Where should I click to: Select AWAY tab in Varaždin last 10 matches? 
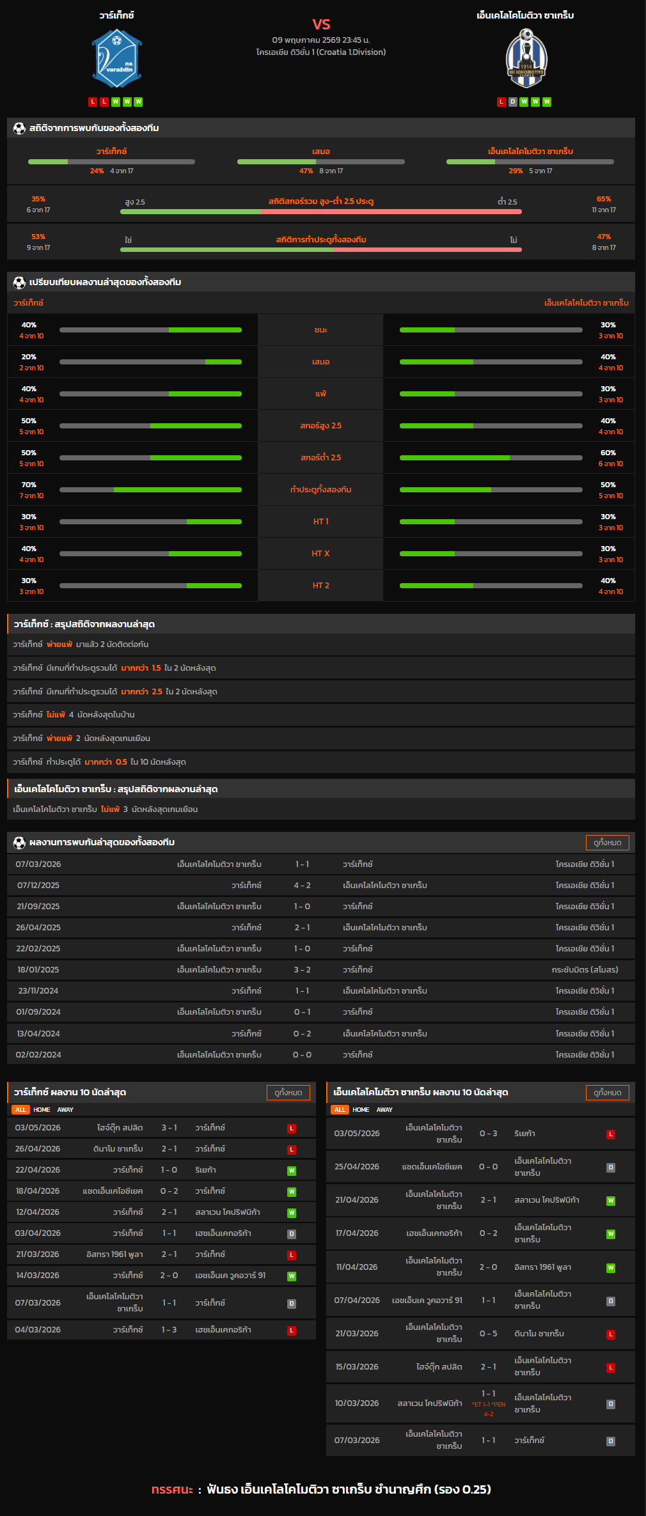coord(65,1110)
